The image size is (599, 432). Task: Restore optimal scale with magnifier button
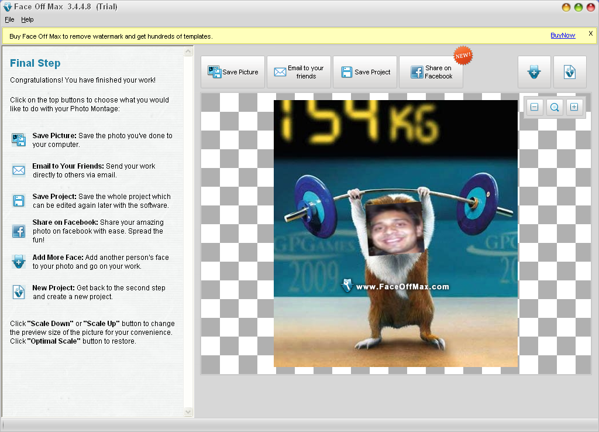tap(555, 107)
